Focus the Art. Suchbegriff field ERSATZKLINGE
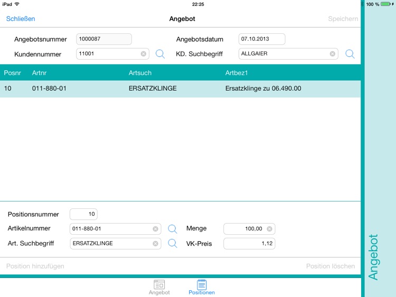Image resolution: width=396 pixels, height=297 pixels. click(115, 244)
